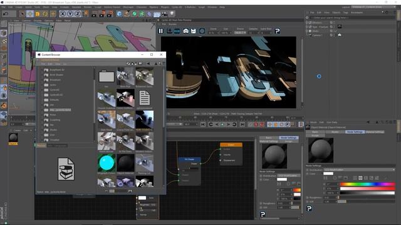
Task: Add a Light object from toolbar
Action: click(172, 14)
